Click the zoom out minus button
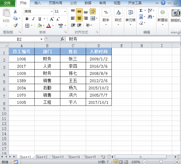Image resolution: width=181 pixels, height=164 pixels. [145, 162]
